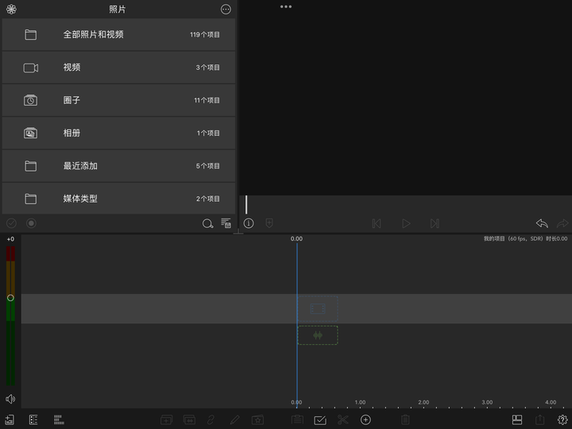The image size is (572, 429).
Task: Open the 媒体类型 folder
Action: point(118,199)
